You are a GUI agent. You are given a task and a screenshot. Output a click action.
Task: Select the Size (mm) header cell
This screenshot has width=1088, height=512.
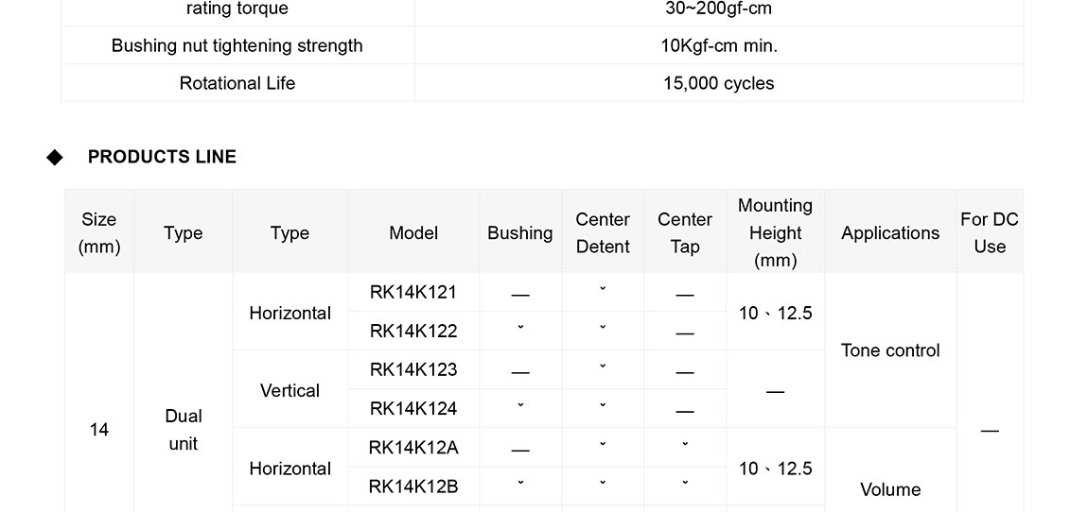point(99,232)
